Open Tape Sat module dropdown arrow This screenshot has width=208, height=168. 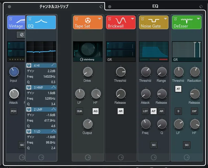[100, 19]
